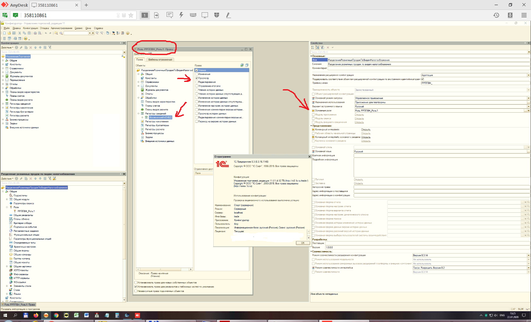The width and height of the screenshot is (531, 322).
Task: Open Режим совместимости расширения конфигурации dropdown
Action: [528, 255]
